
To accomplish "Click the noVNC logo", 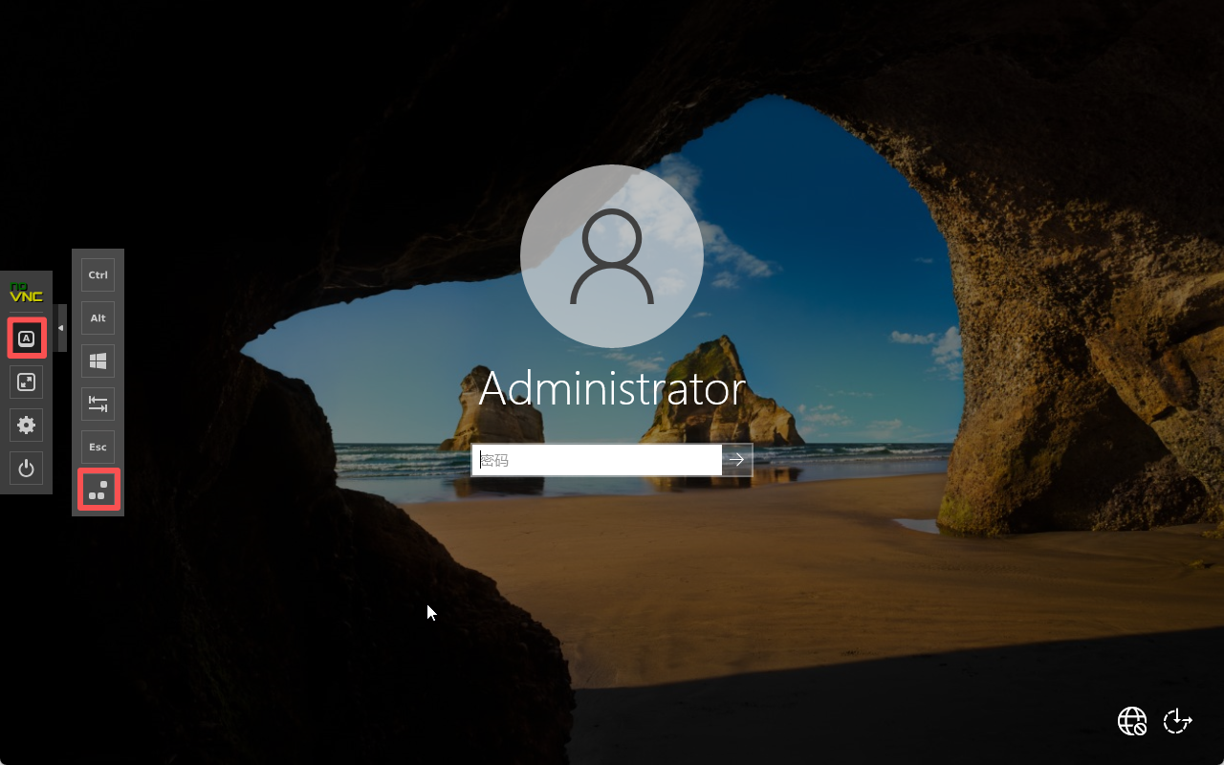I will tap(27, 291).
